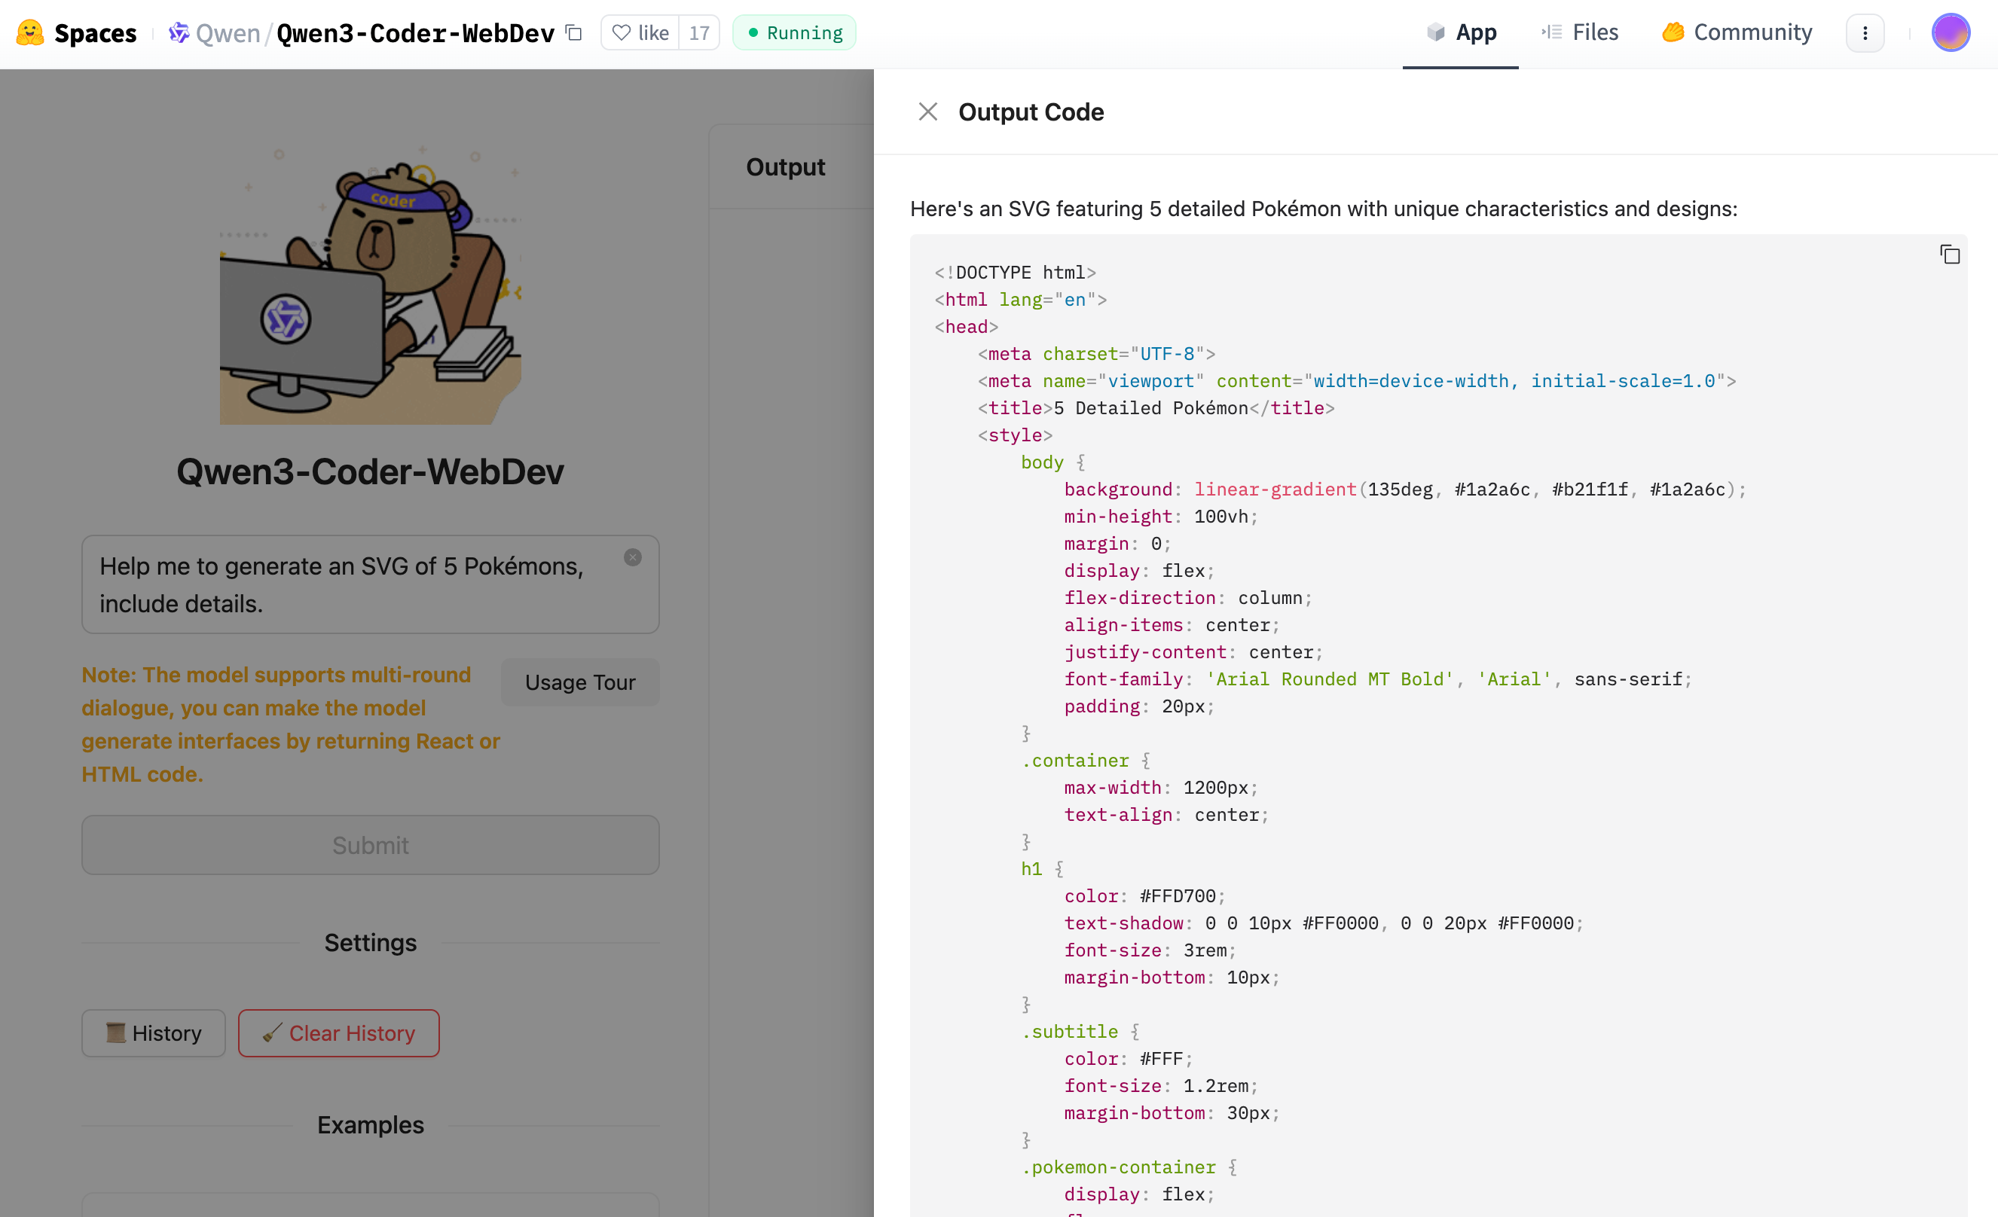Screen dimensions: 1998x1217
Task: Open the three-dot more options menu
Action: coord(1864,32)
